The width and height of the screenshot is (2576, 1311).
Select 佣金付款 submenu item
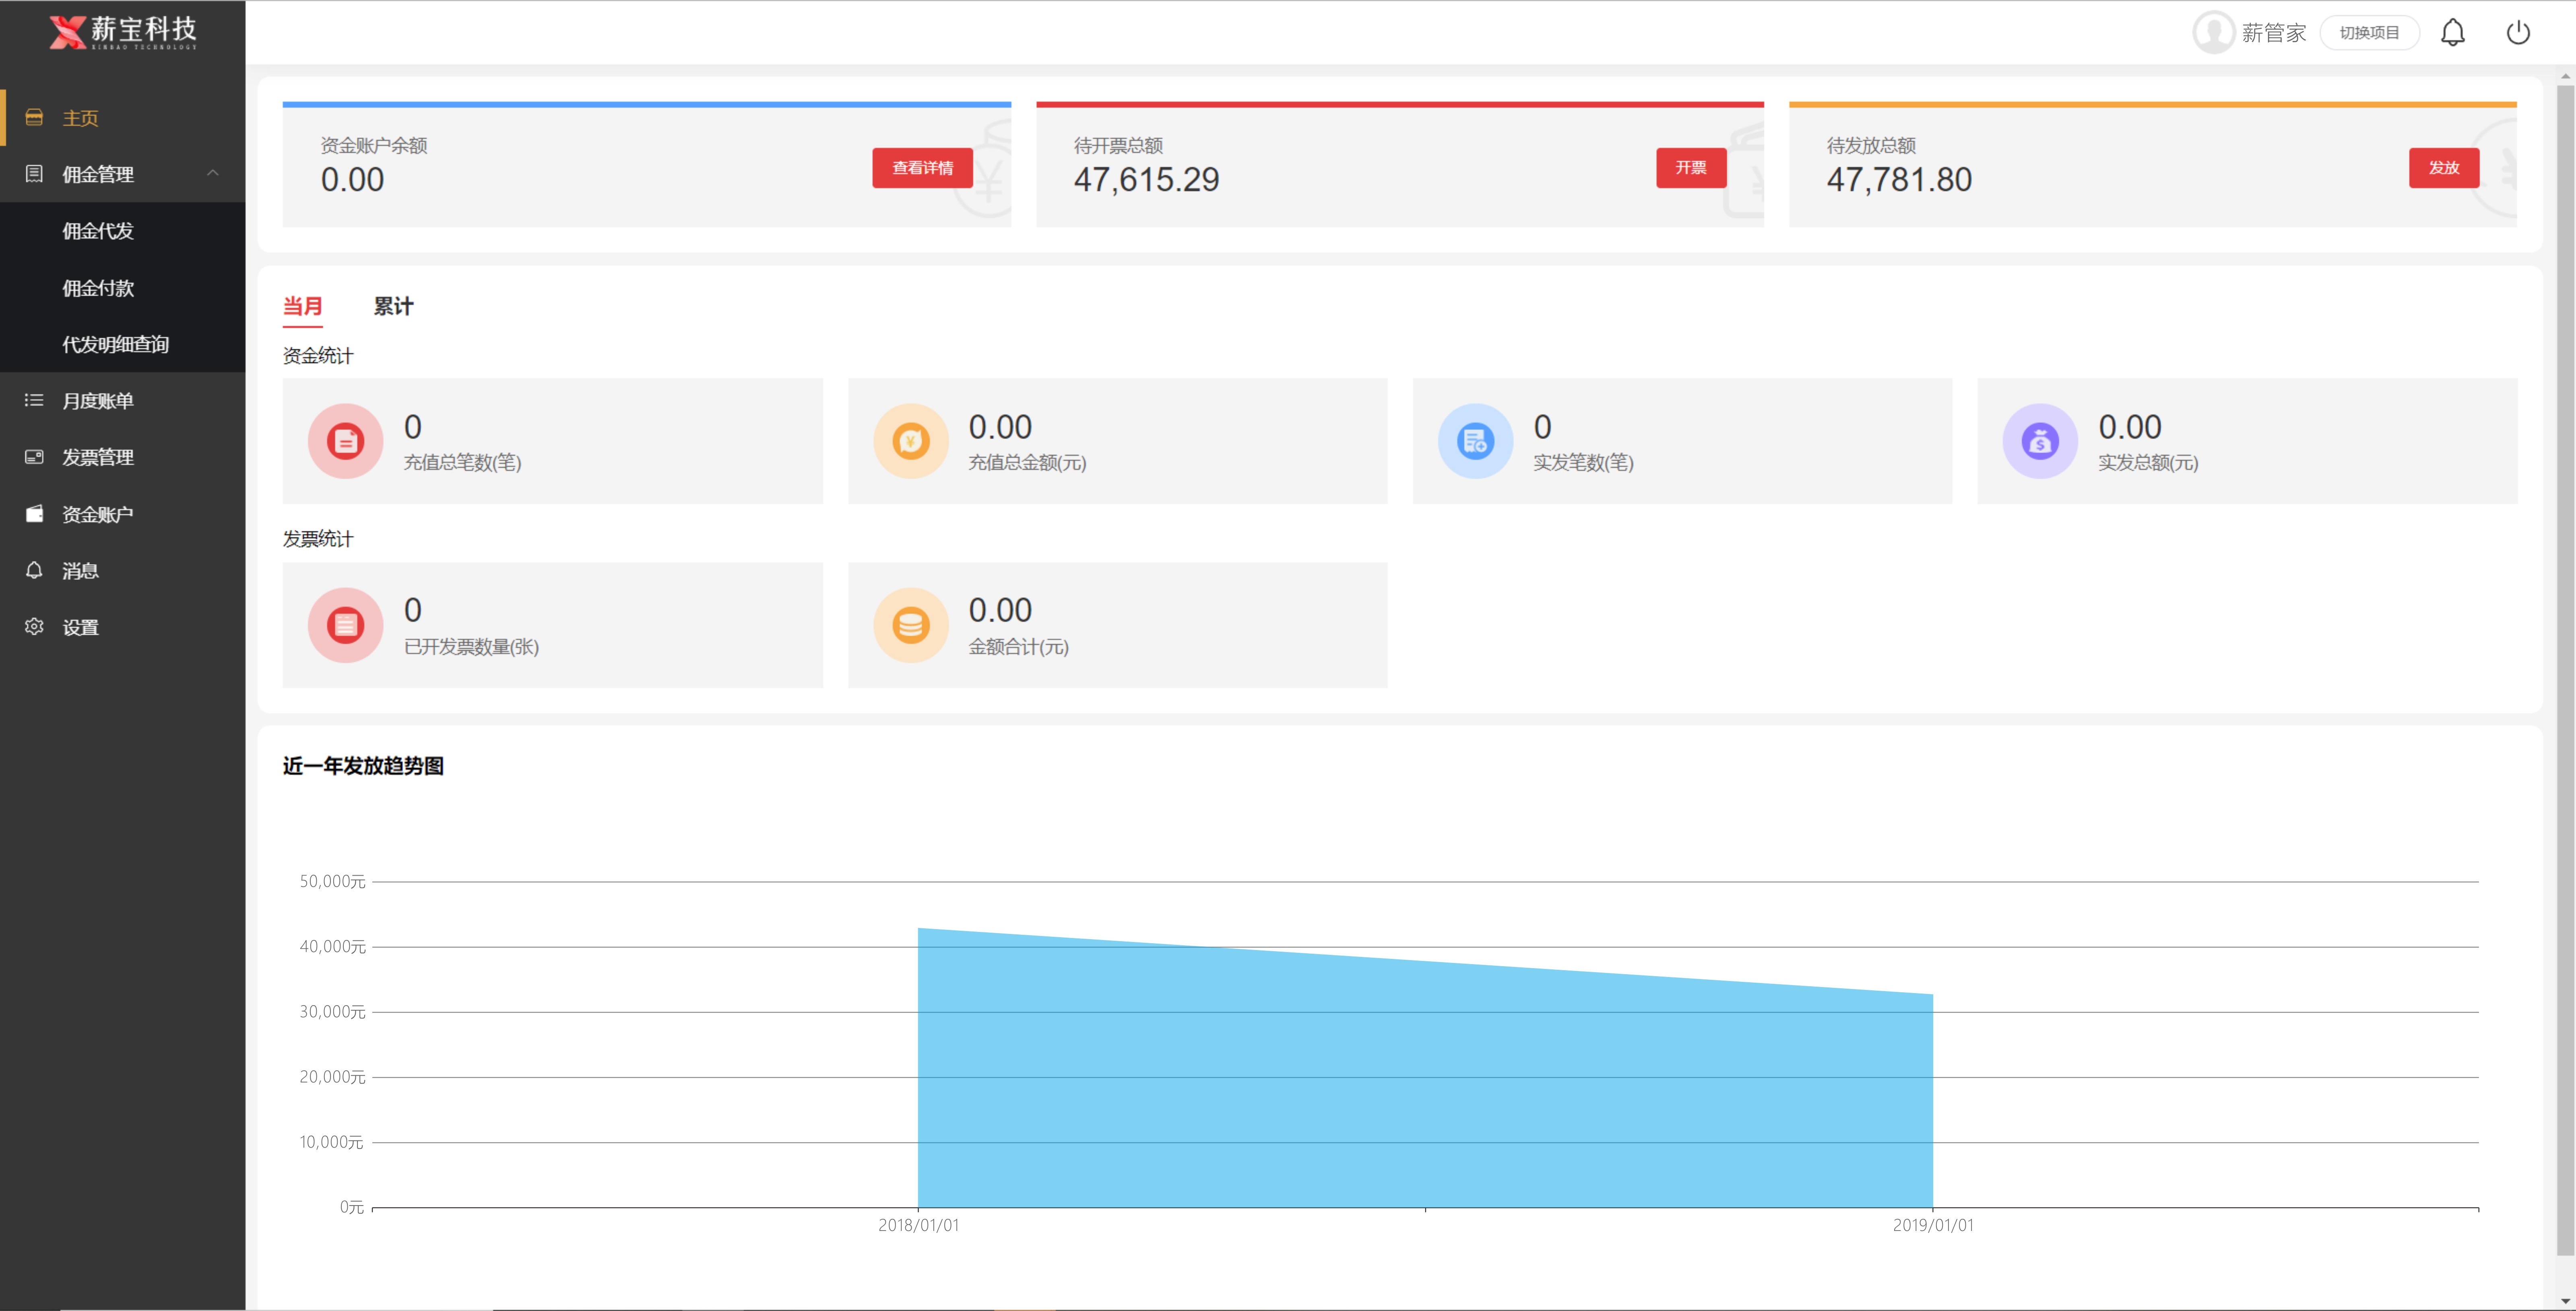123,288
